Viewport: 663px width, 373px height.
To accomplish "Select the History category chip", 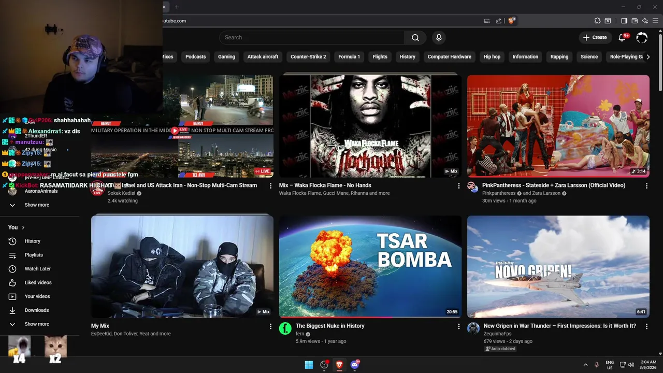I will pyautogui.click(x=407, y=57).
